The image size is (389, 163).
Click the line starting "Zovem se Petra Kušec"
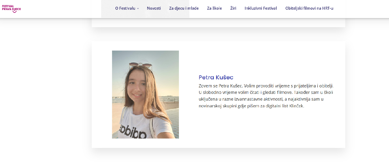tap(266, 86)
